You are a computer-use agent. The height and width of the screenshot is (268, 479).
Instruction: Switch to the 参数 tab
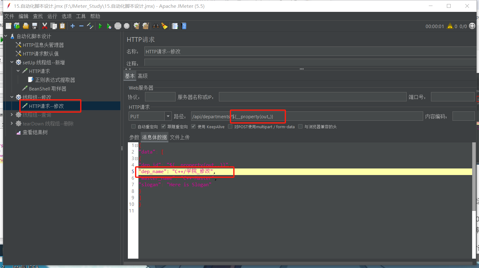click(134, 137)
